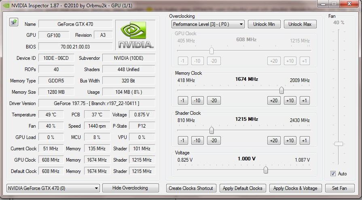Screen dimensions: 362x200
Task: Click Shader Clock -1 button
Action: coord(183,141)
